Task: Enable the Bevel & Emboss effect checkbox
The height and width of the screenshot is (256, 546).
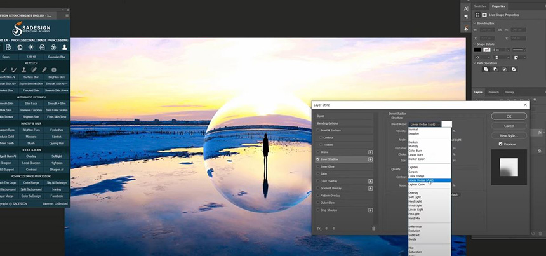Action: point(318,130)
